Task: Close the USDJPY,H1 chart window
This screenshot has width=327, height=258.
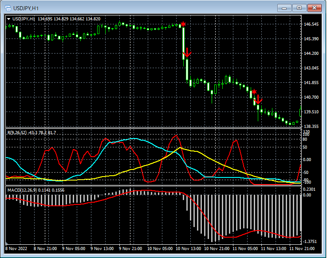Action: tap(315, 8)
